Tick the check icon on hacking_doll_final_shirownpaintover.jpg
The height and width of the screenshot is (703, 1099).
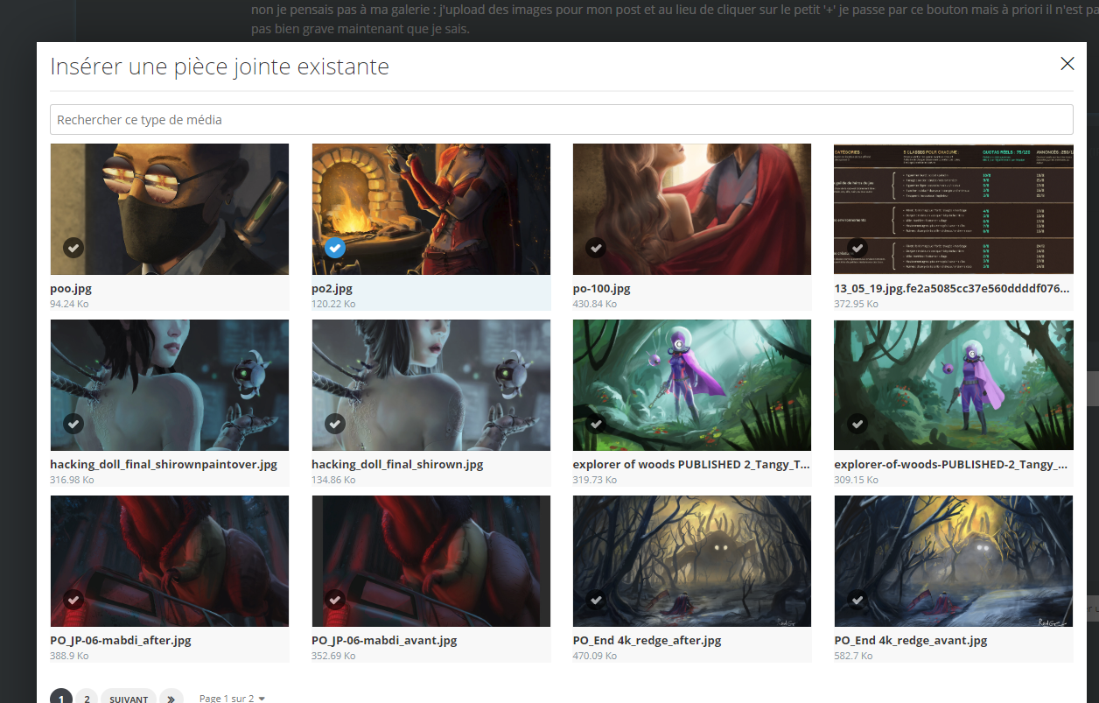coord(73,424)
